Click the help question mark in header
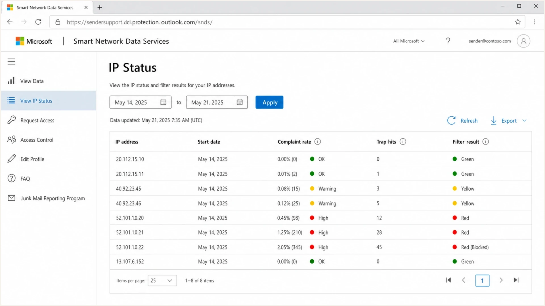The image size is (545, 306). point(448,41)
